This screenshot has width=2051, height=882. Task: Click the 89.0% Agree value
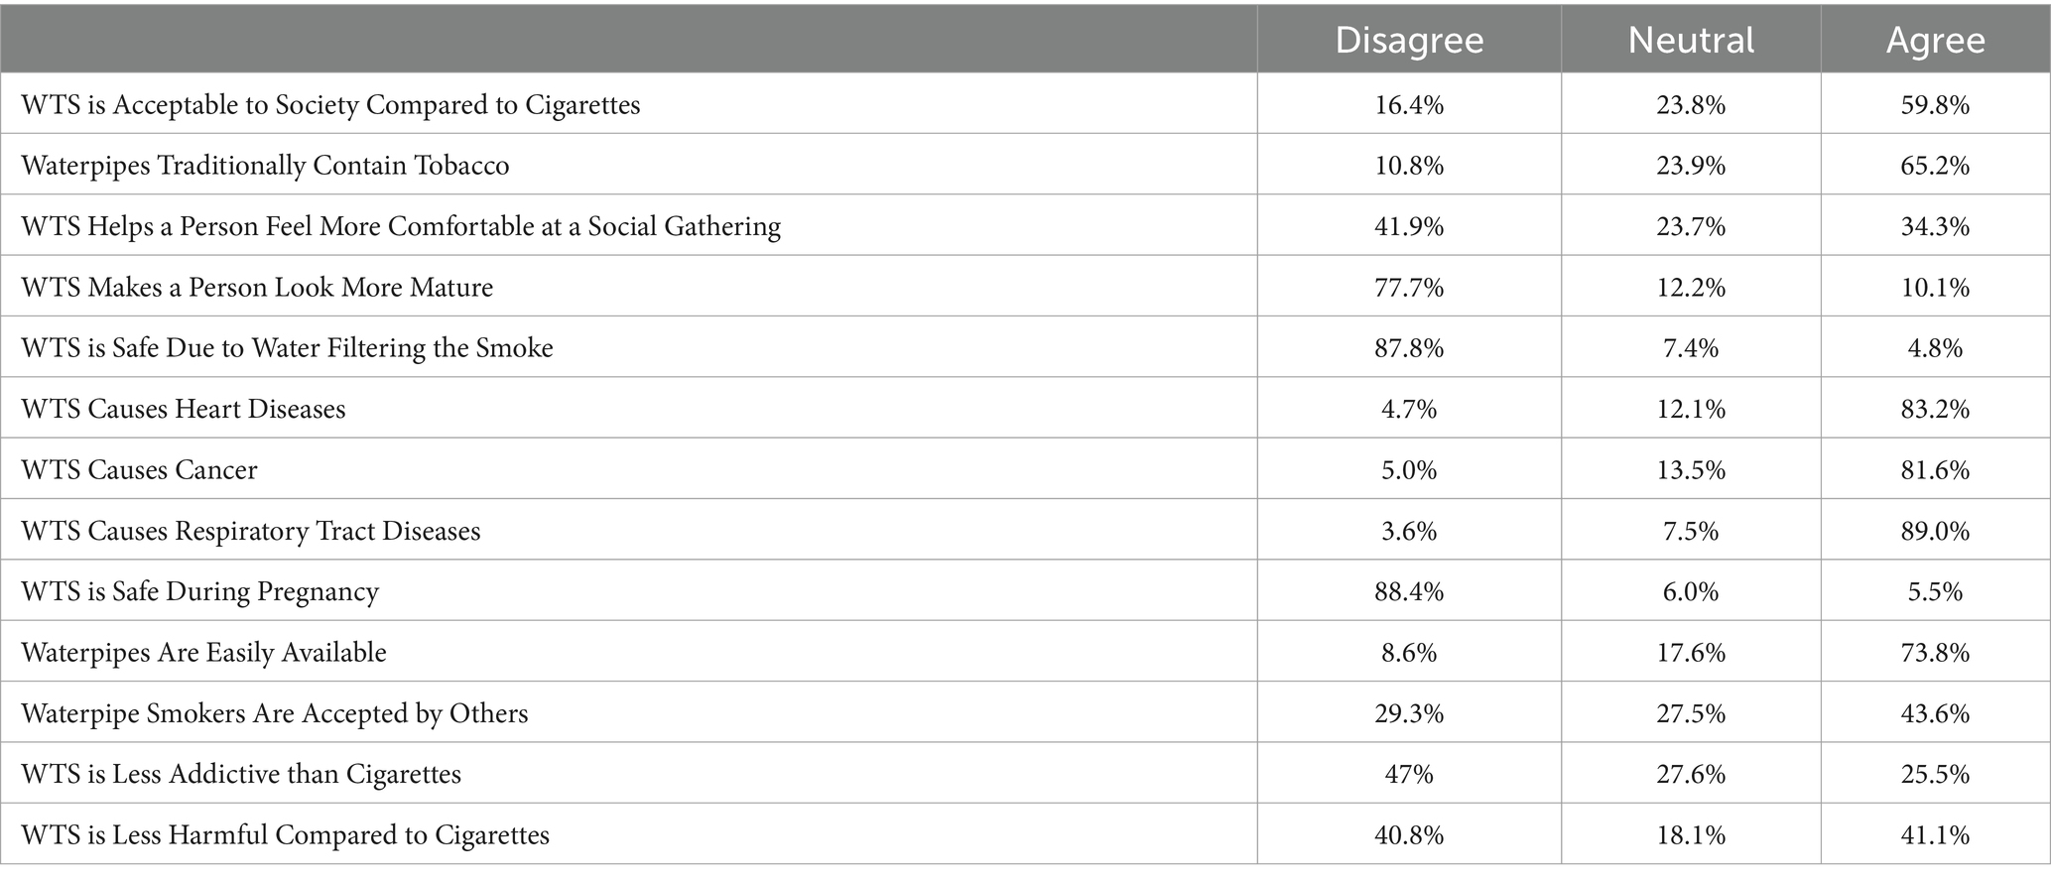click(1935, 531)
